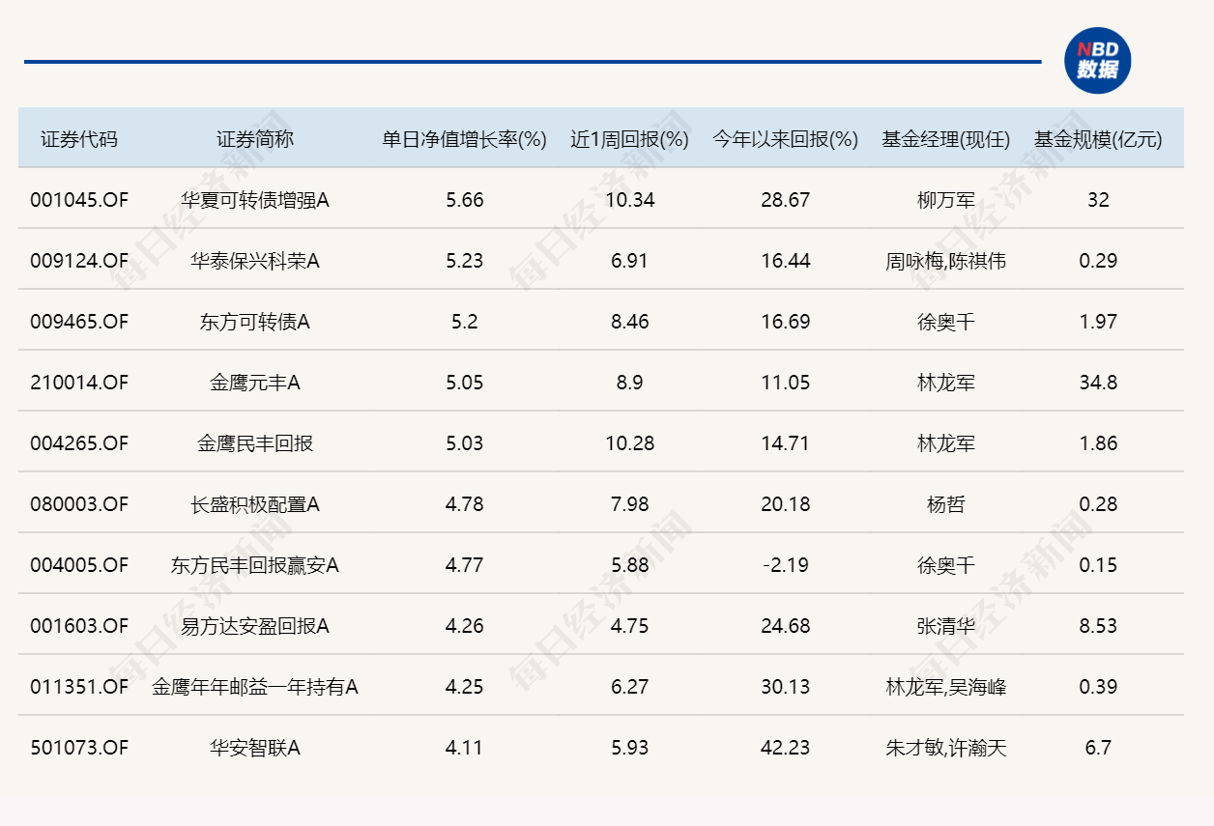This screenshot has height=826, width=1214.
Task: Select fund code 001603.OF
Action: tap(79, 626)
